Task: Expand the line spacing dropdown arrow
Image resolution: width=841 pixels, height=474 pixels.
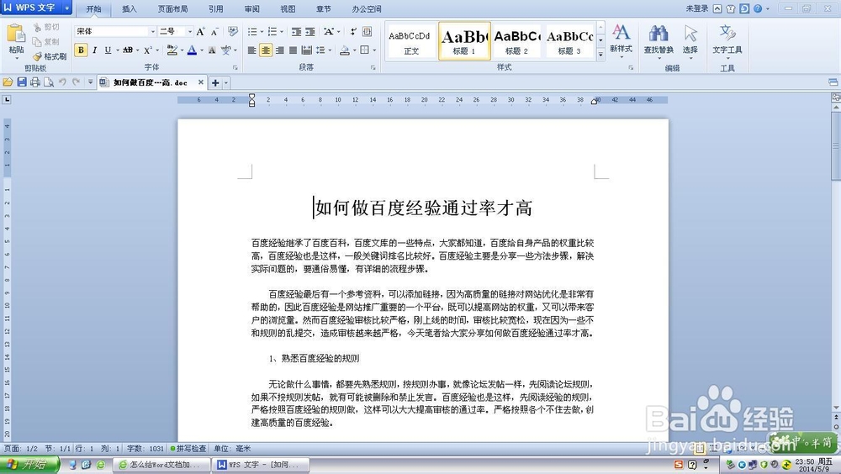Action: [330, 50]
